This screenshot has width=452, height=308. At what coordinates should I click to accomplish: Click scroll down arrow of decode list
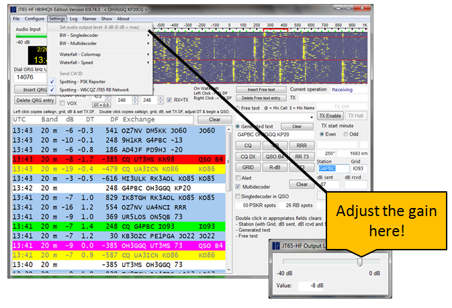point(228,270)
